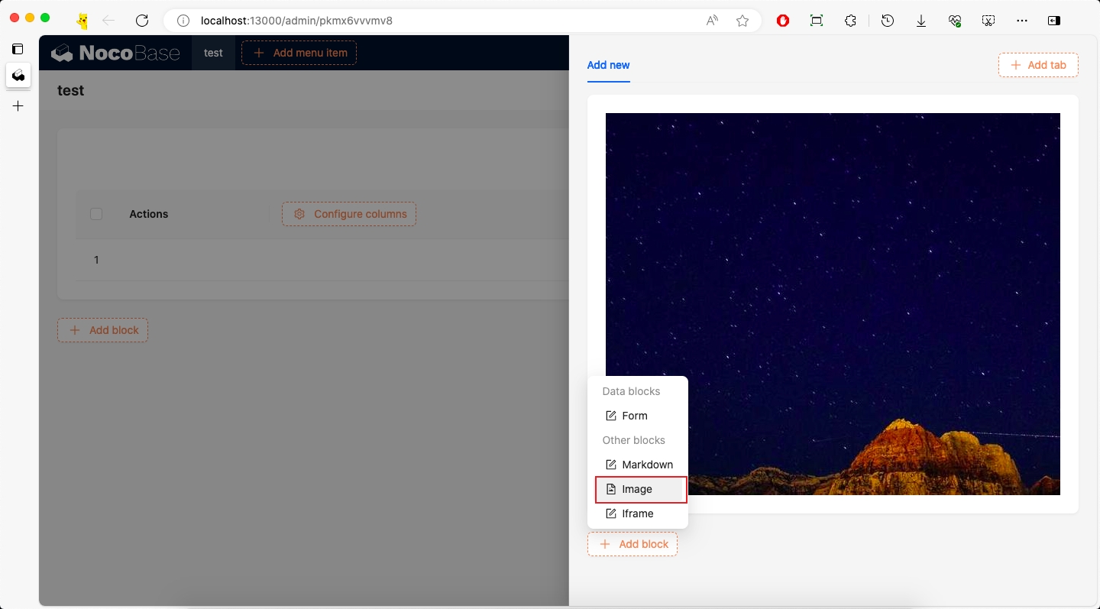Click the browser refresh icon
Image resolution: width=1100 pixels, height=609 pixels.
click(141, 21)
